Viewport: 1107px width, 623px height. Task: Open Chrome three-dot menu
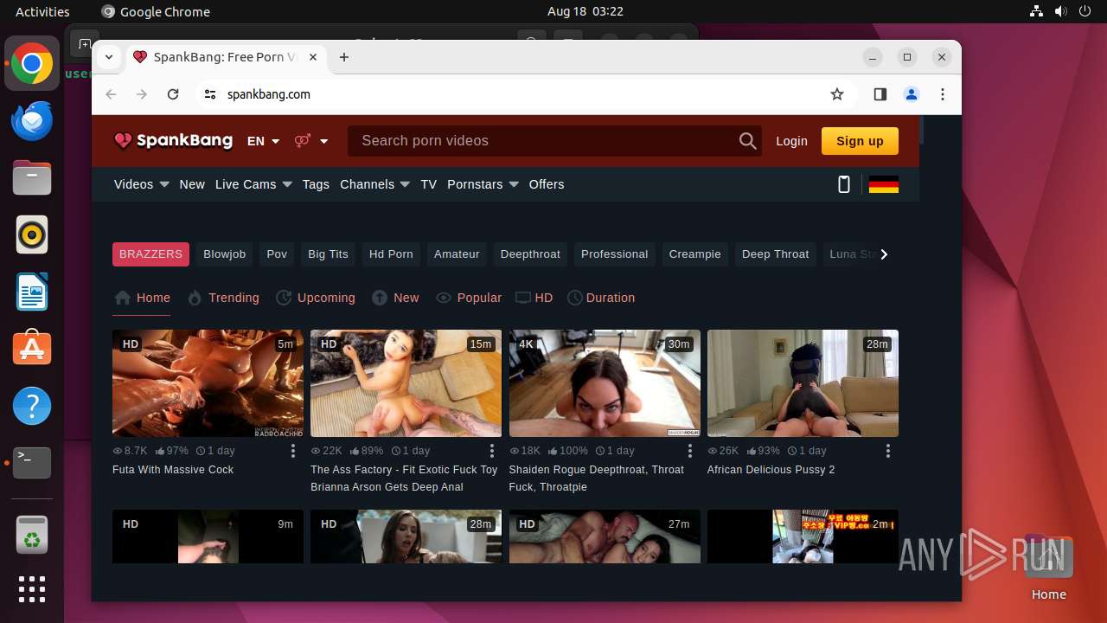(943, 94)
